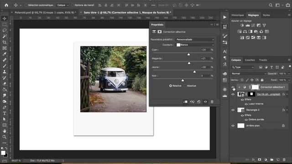Open the Couleurs Blancs dropdown

pyautogui.click(x=195, y=45)
